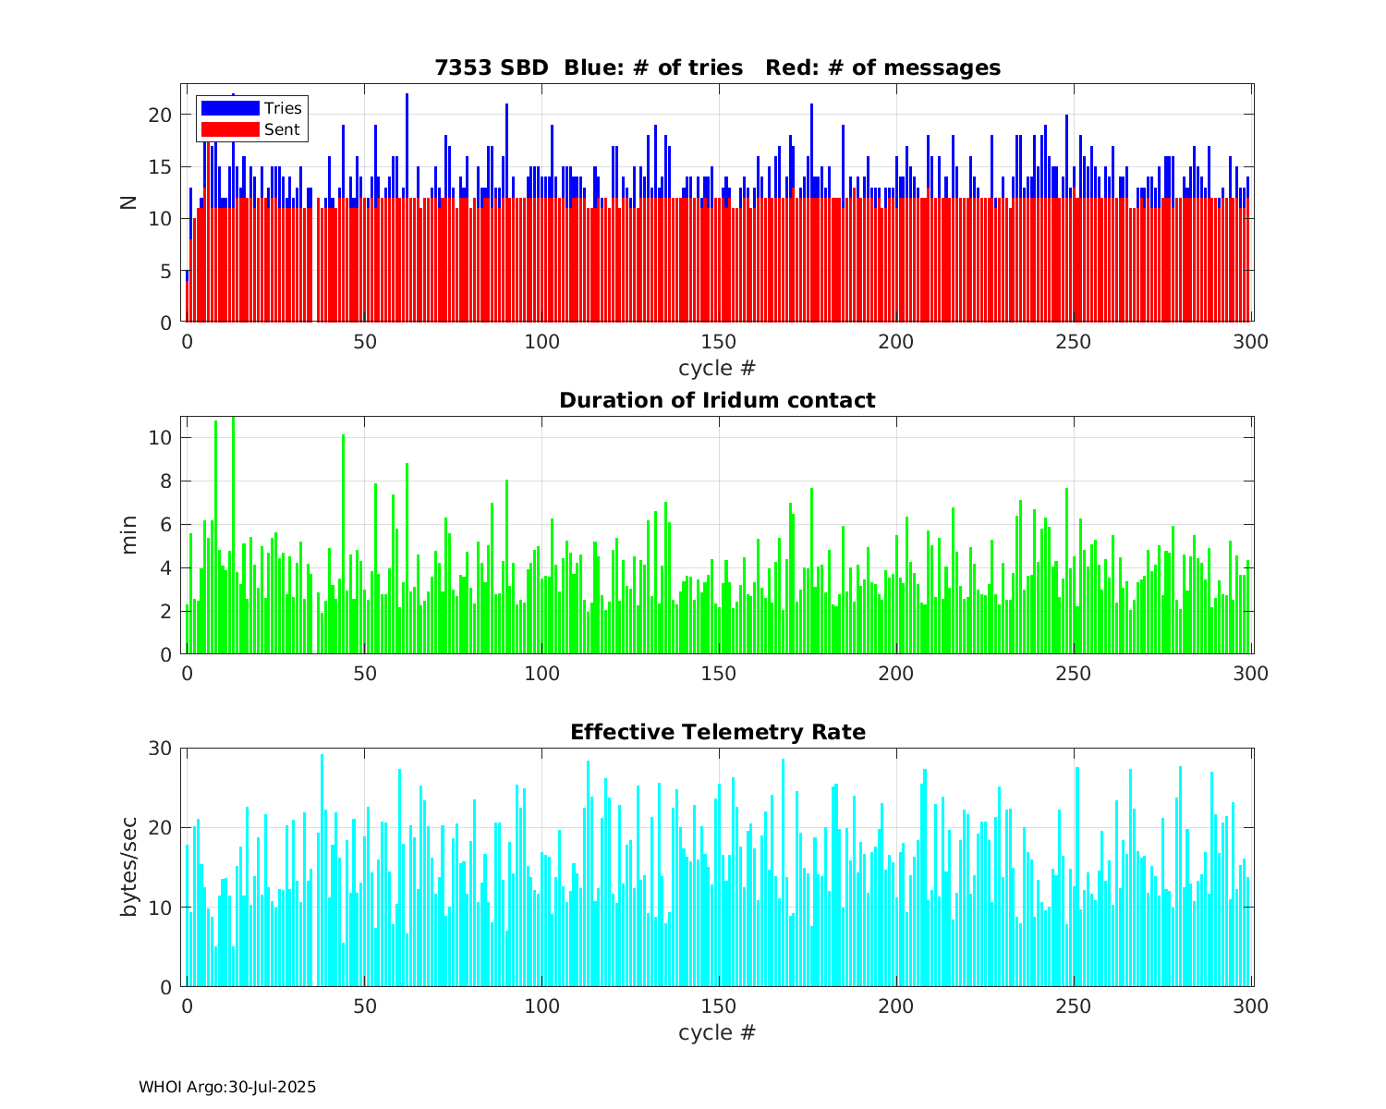
Task: Click the '150' x-axis tick of the duration plot
Action: click(719, 674)
